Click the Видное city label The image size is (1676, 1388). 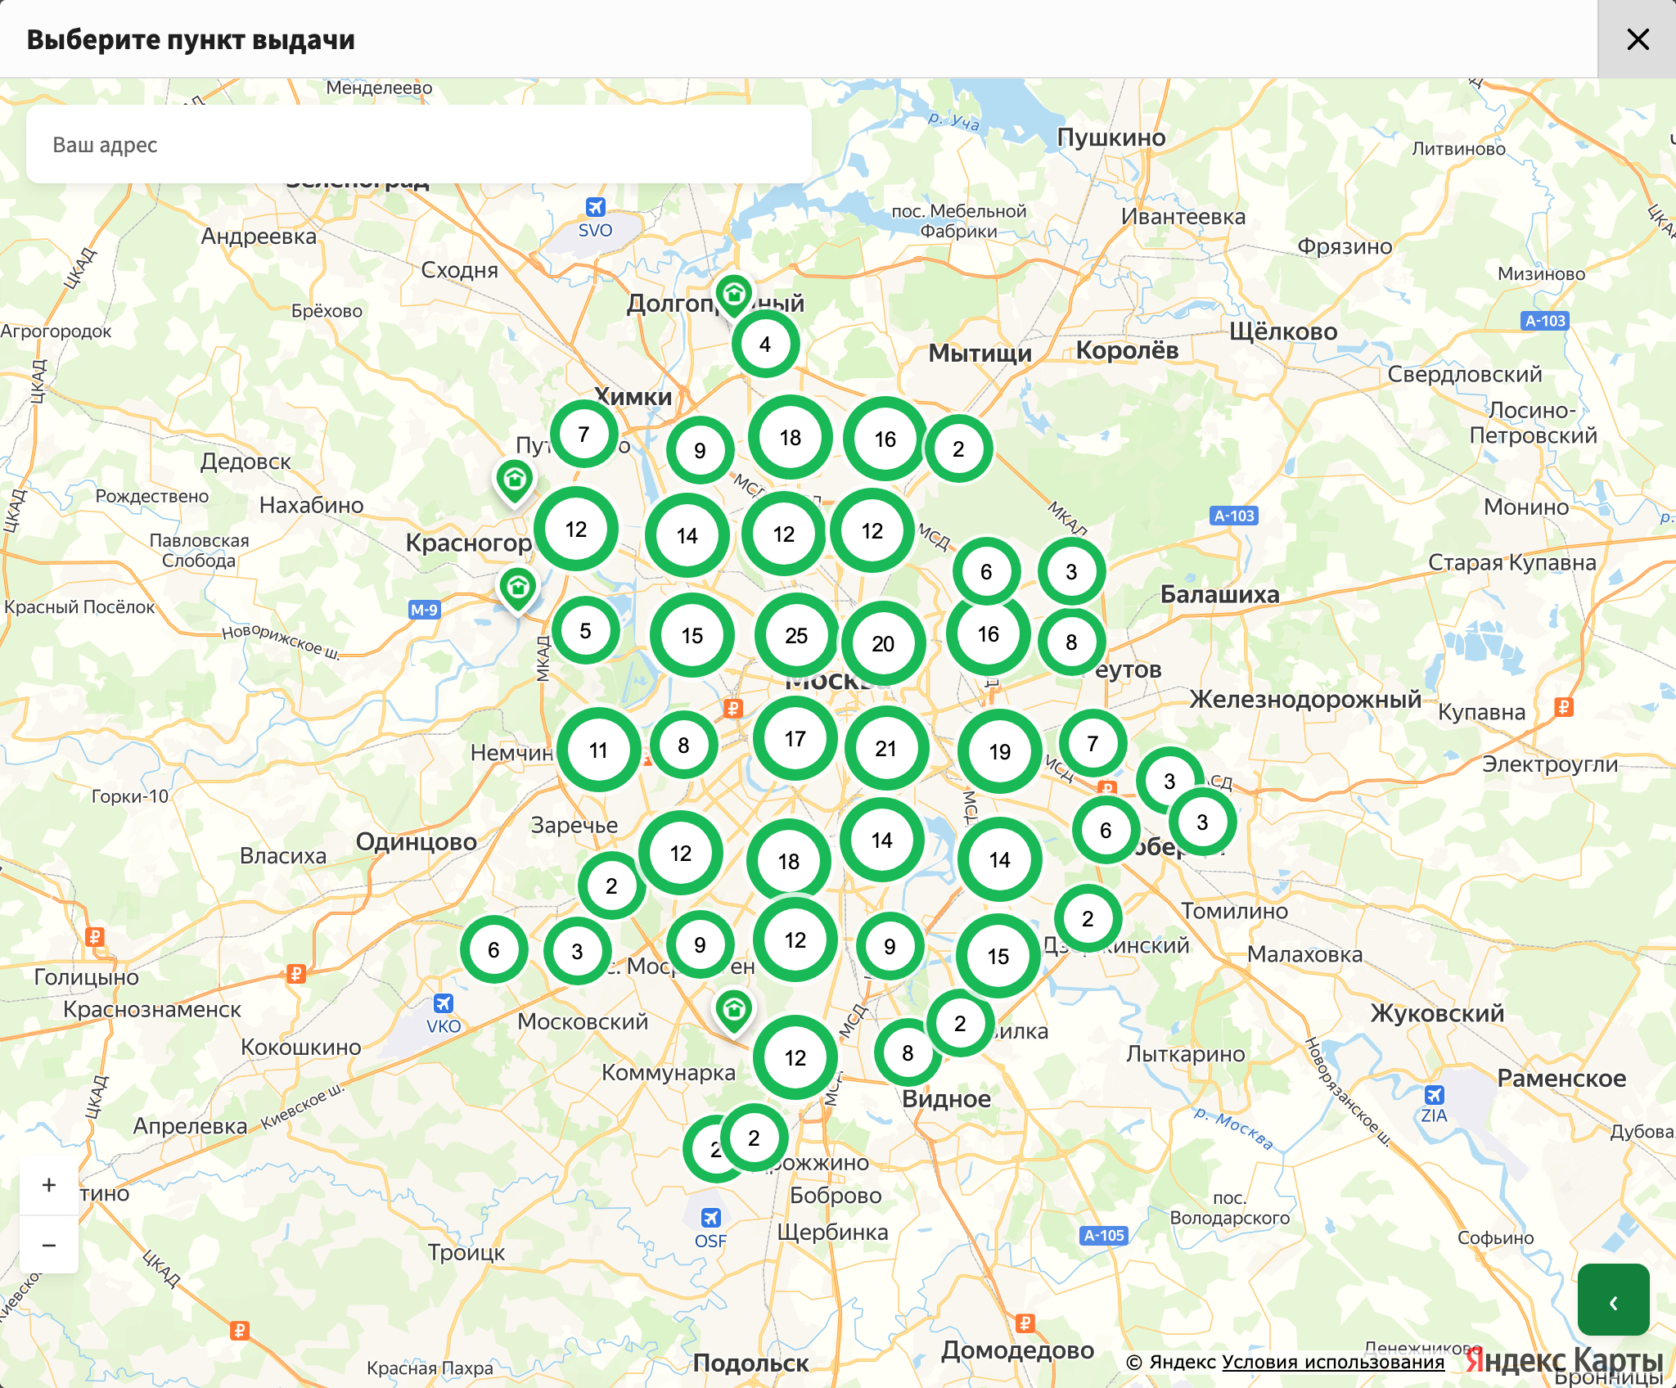[x=946, y=1098]
